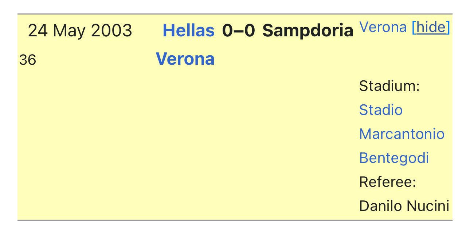The height and width of the screenshot is (232, 470).
Task: Click the day number 24 in date
Action: (38, 30)
